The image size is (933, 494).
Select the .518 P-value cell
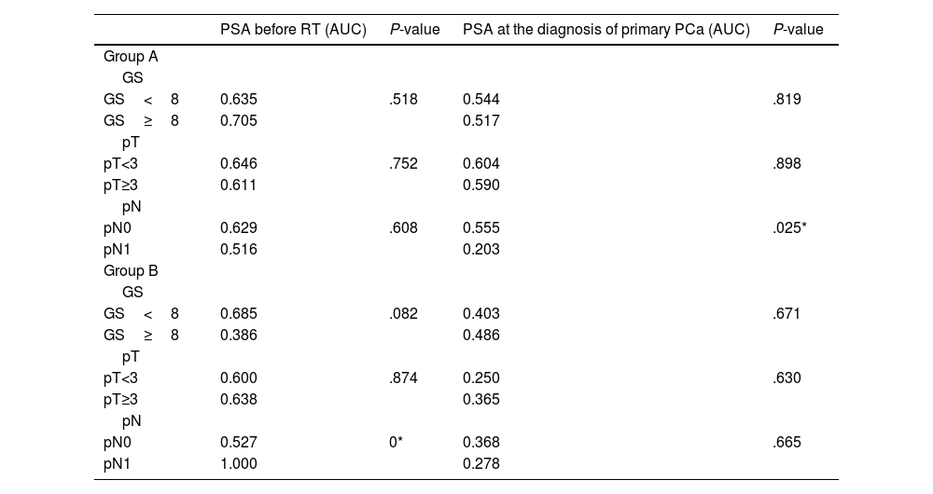[403, 100]
